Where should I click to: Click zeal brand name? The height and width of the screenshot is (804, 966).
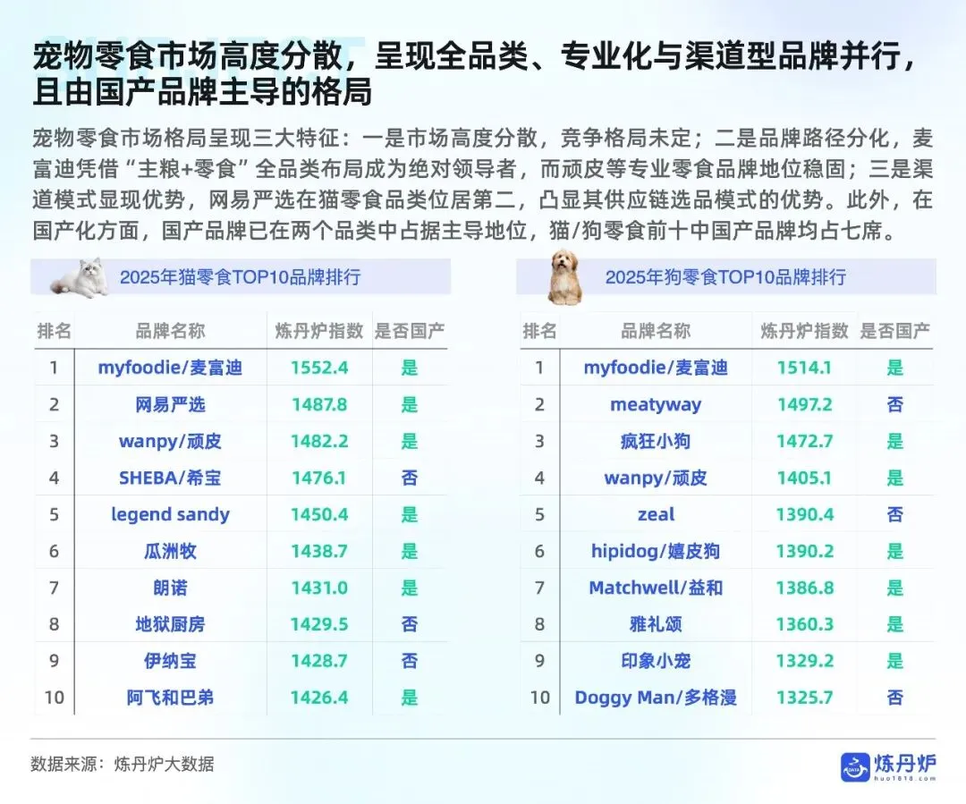point(656,514)
